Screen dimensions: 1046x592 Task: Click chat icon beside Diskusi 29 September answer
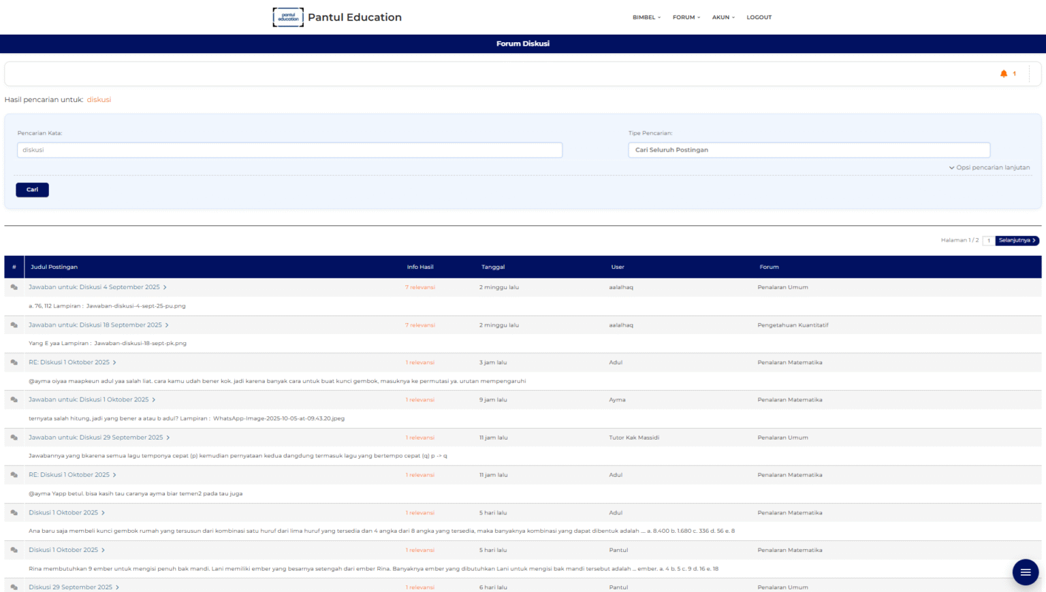pyautogui.click(x=14, y=438)
